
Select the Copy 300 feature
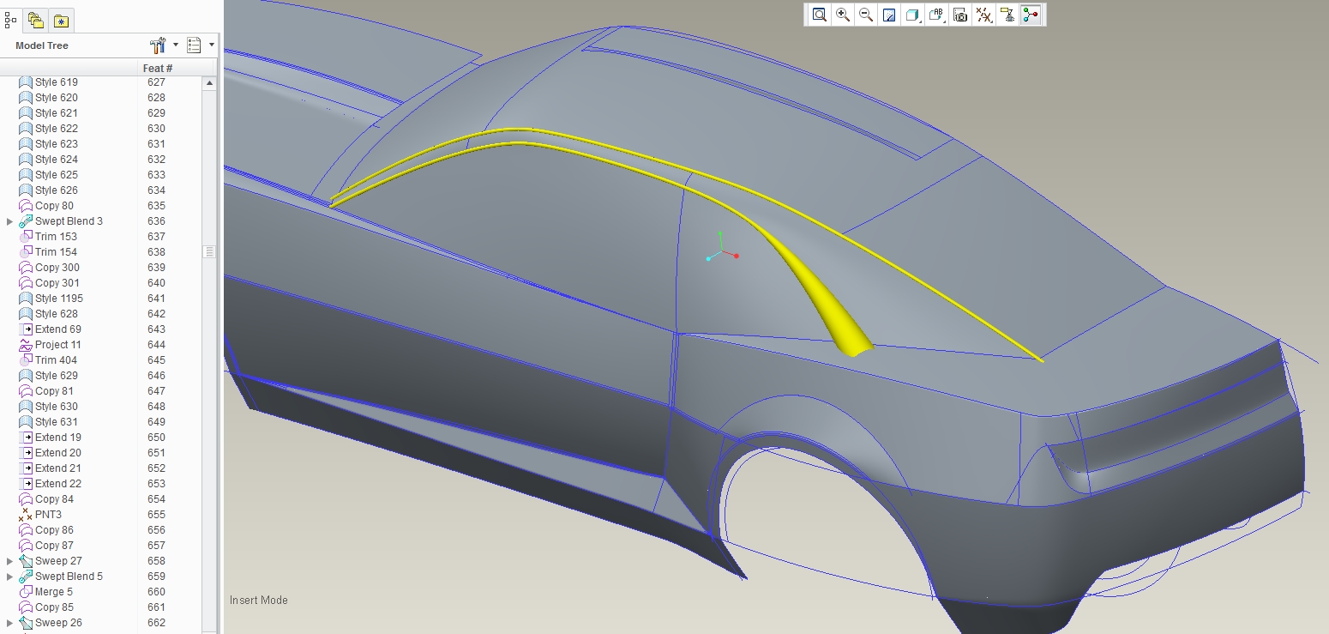pyautogui.click(x=57, y=268)
